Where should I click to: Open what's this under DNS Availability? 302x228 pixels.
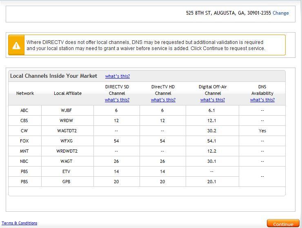click(x=262, y=100)
